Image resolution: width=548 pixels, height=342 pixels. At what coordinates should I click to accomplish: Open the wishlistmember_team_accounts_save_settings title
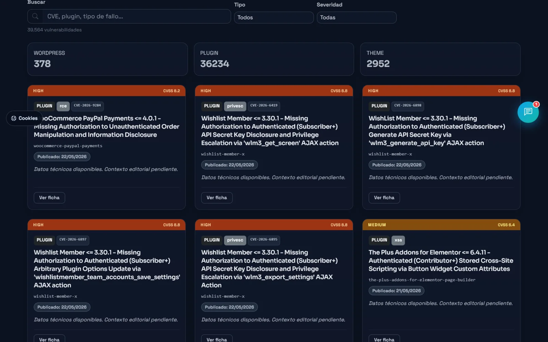107,269
